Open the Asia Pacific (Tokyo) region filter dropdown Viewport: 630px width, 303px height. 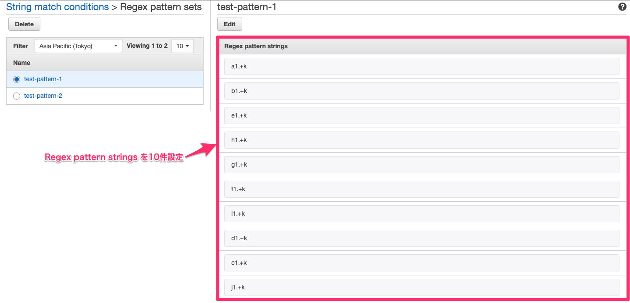pos(78,46)
